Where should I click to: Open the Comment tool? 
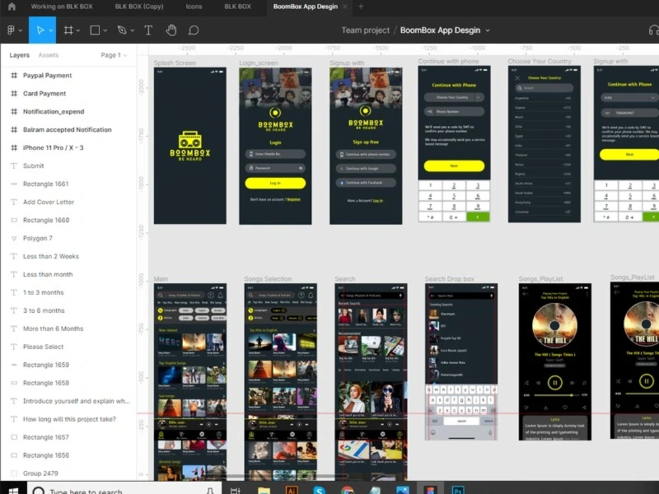point(192,30)
